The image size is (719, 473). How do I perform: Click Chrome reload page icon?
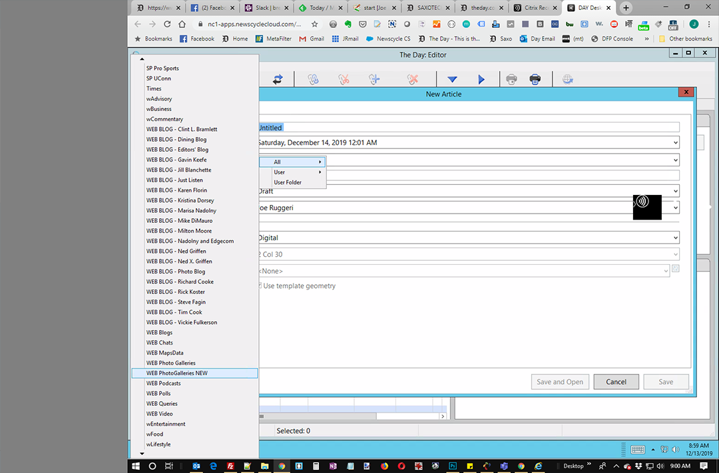[x=167, y=24]
